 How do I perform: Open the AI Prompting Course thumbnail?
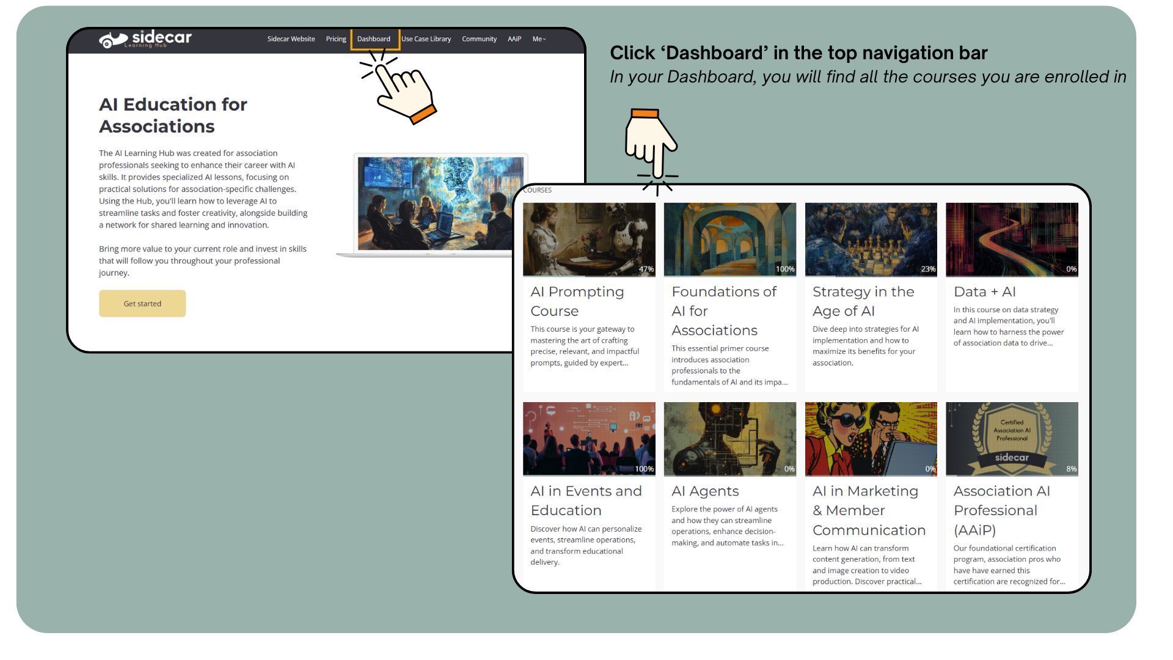coord(588,239)
